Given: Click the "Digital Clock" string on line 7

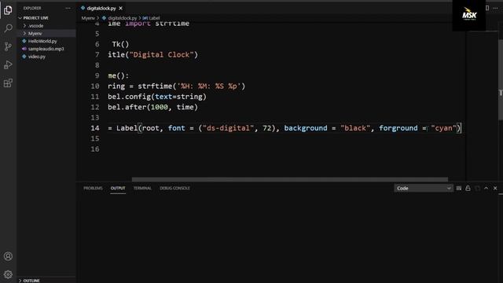Looking at the screenshot, I should (161, 54).
